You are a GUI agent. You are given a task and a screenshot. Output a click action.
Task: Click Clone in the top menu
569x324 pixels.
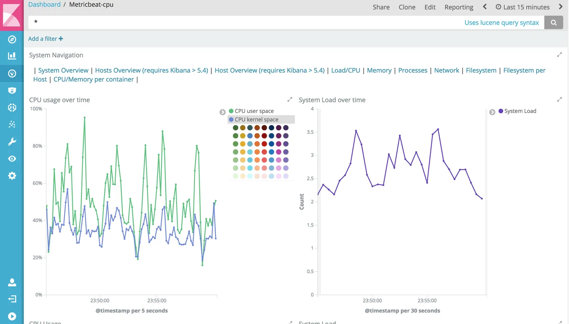pos(407,7)
